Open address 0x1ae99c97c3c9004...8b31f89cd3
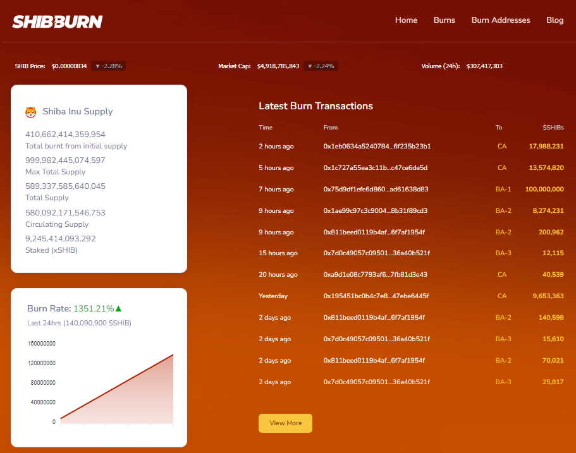576x453 pixels. (375, 211)
